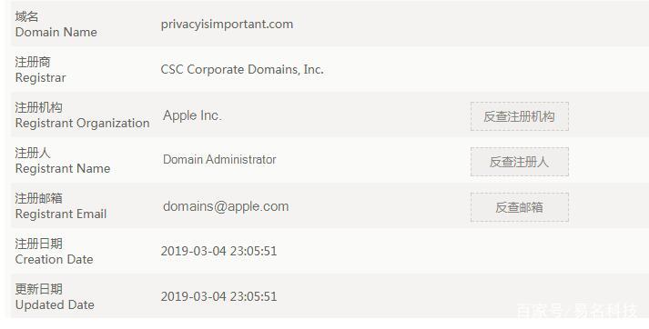Click the Updated Date label
649x329 pixels.
55,305
